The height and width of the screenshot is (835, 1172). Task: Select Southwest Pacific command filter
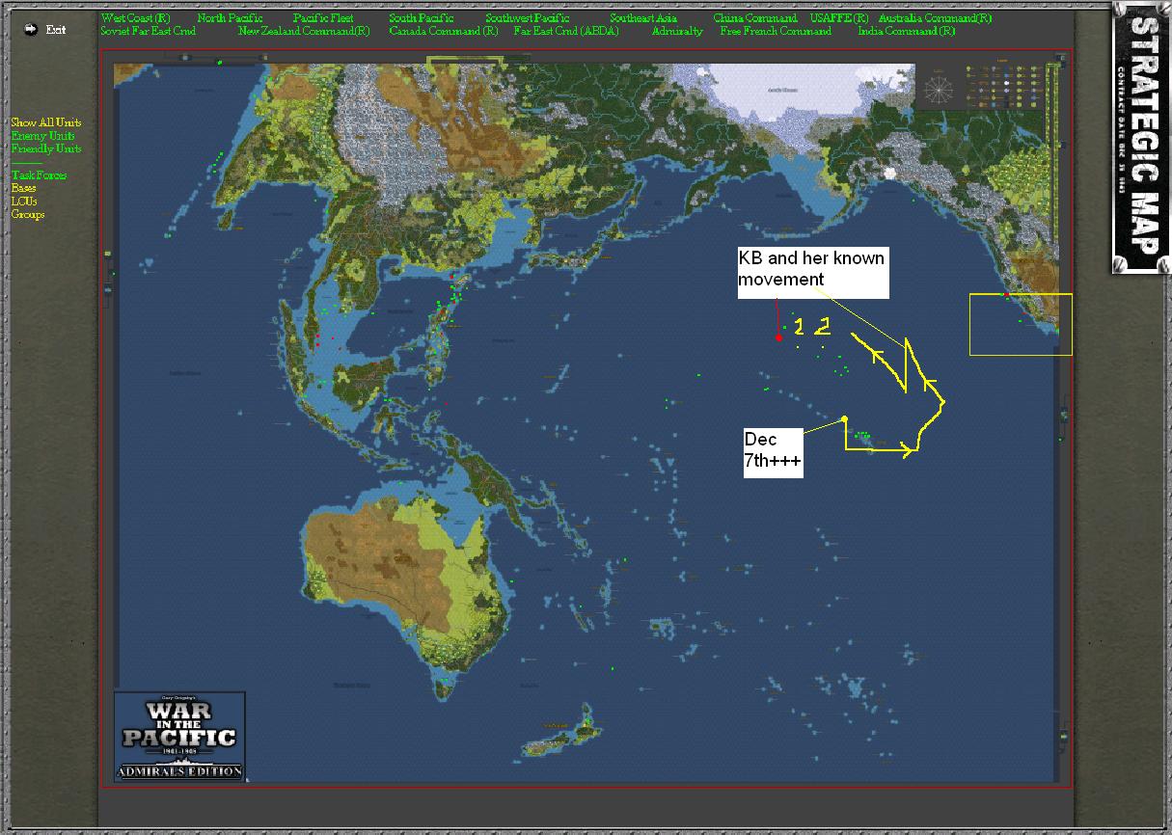[x=528, y=18]
